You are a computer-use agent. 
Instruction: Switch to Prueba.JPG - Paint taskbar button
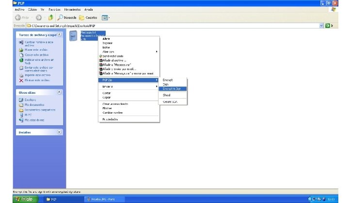(x=104, y=199)
